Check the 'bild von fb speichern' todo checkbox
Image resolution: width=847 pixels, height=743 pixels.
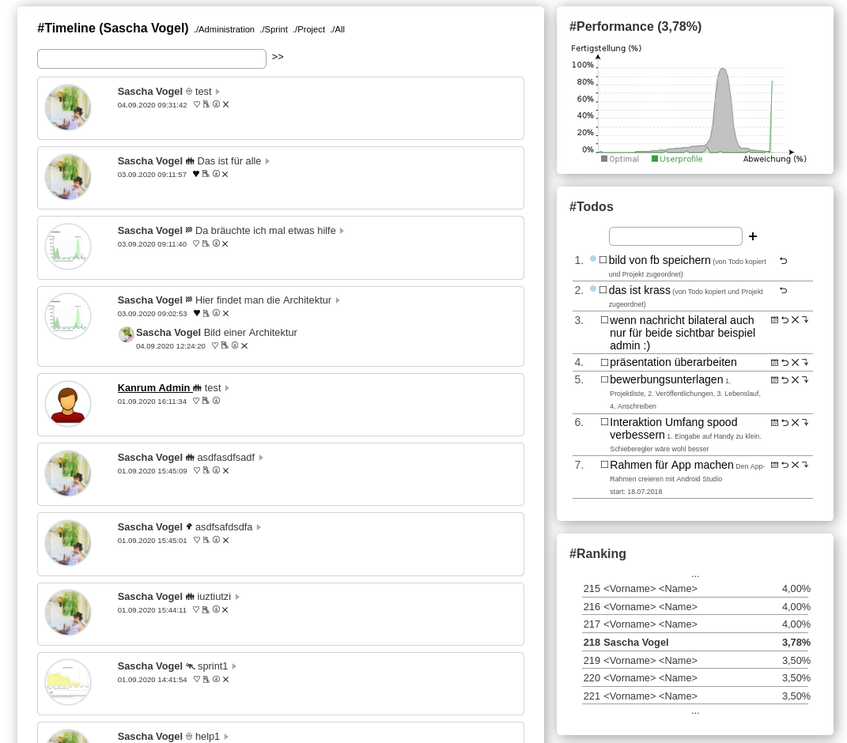tap(603, 260)
